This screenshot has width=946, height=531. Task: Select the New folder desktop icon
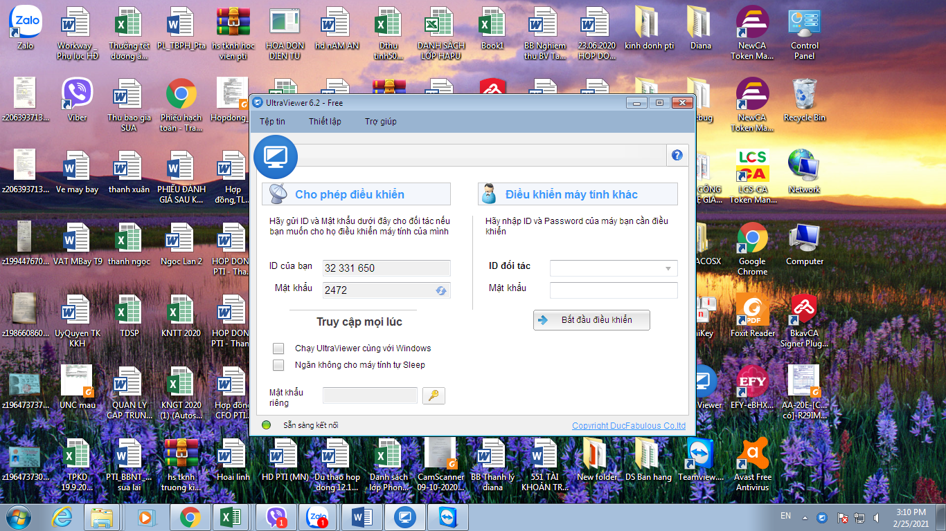click(597, 459)
